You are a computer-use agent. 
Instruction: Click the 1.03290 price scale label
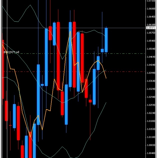coord(151,89)
